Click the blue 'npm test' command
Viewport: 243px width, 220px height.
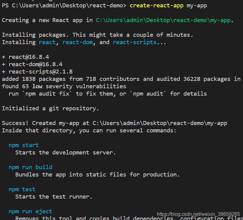pos(22,189)
